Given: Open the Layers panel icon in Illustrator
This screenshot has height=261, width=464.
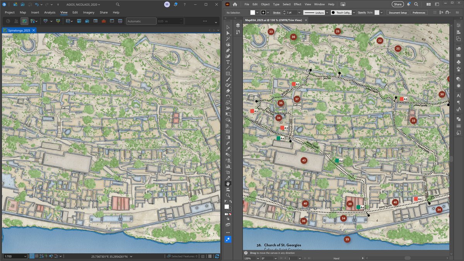Looking at the screenshot, I should tap(238, 26).
